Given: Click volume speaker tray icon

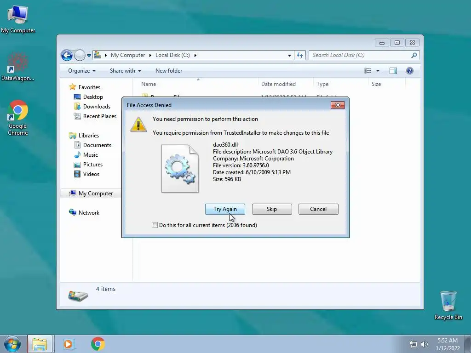Looking at the screenshot, I should [424, 344].
